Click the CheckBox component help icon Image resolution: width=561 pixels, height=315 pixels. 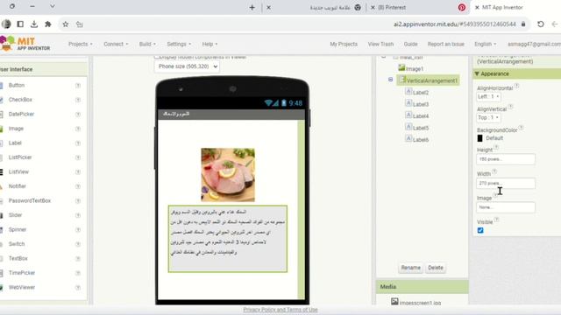click(x=78, y=100)
